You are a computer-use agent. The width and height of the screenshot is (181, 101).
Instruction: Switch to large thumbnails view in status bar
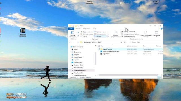161,77
